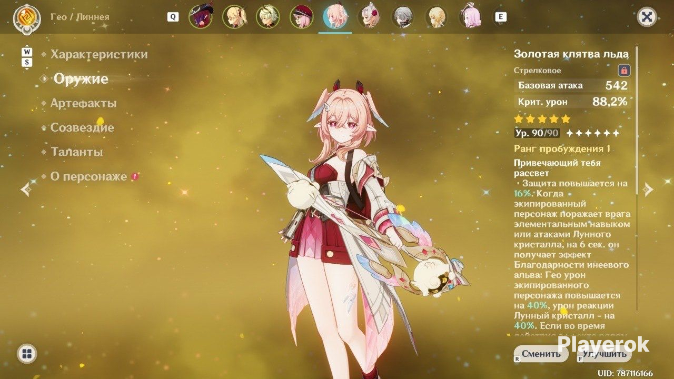Select the gray short-haired character portrait
This screenshot has width=674, height=379.
click(403, 17)
